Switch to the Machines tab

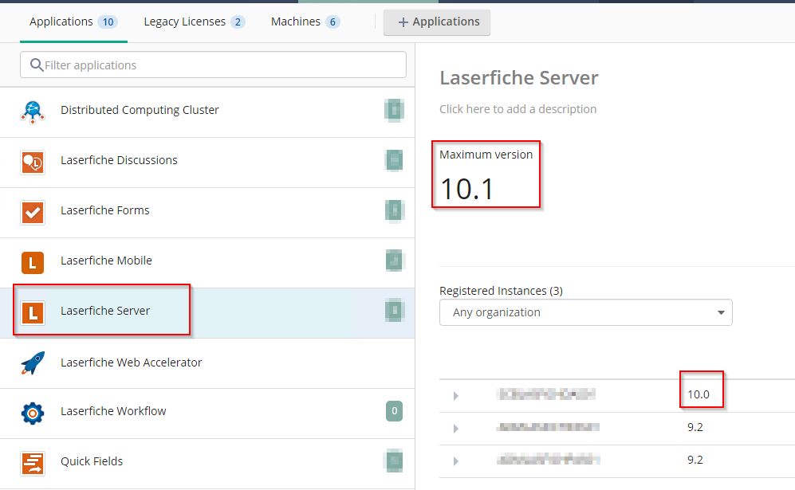[x=305, y=22]
